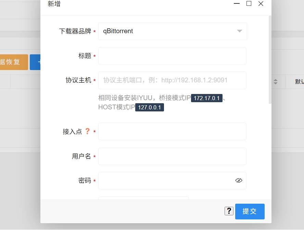Screen dimensions: 304x230
Task: Click the 密码 input field
Action: pyautogui.click(x=172, y=181)
